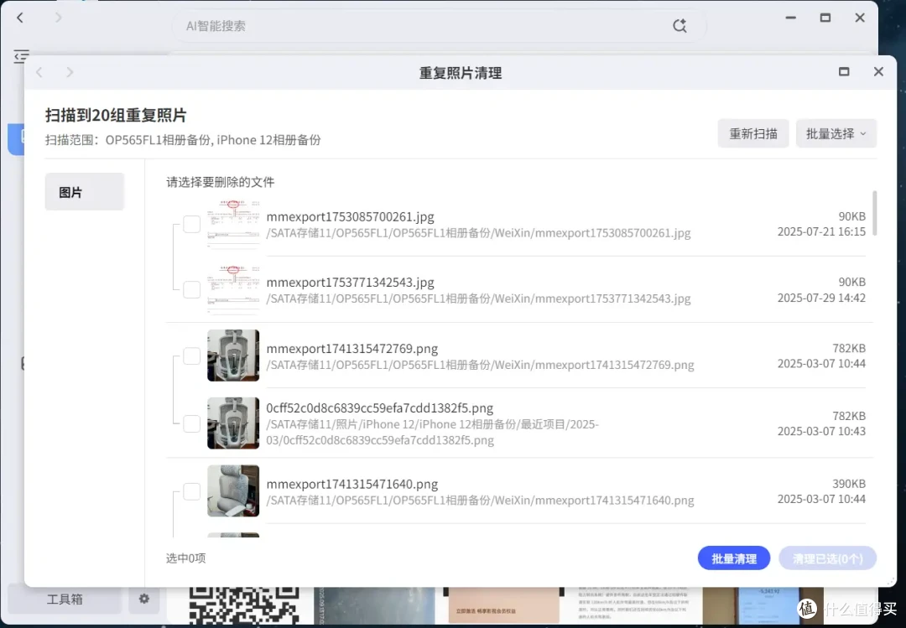Select the 图片 category tab

(85, 192)
